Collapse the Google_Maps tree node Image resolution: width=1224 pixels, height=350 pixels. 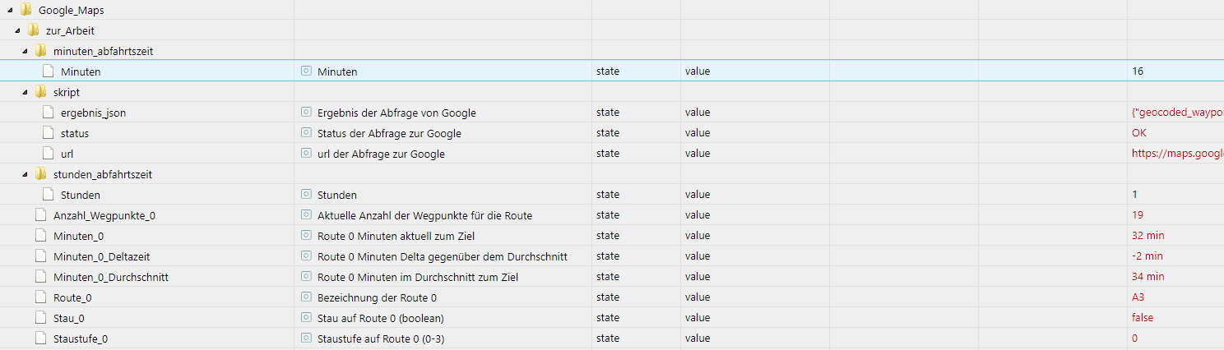(x=10, y=11)
